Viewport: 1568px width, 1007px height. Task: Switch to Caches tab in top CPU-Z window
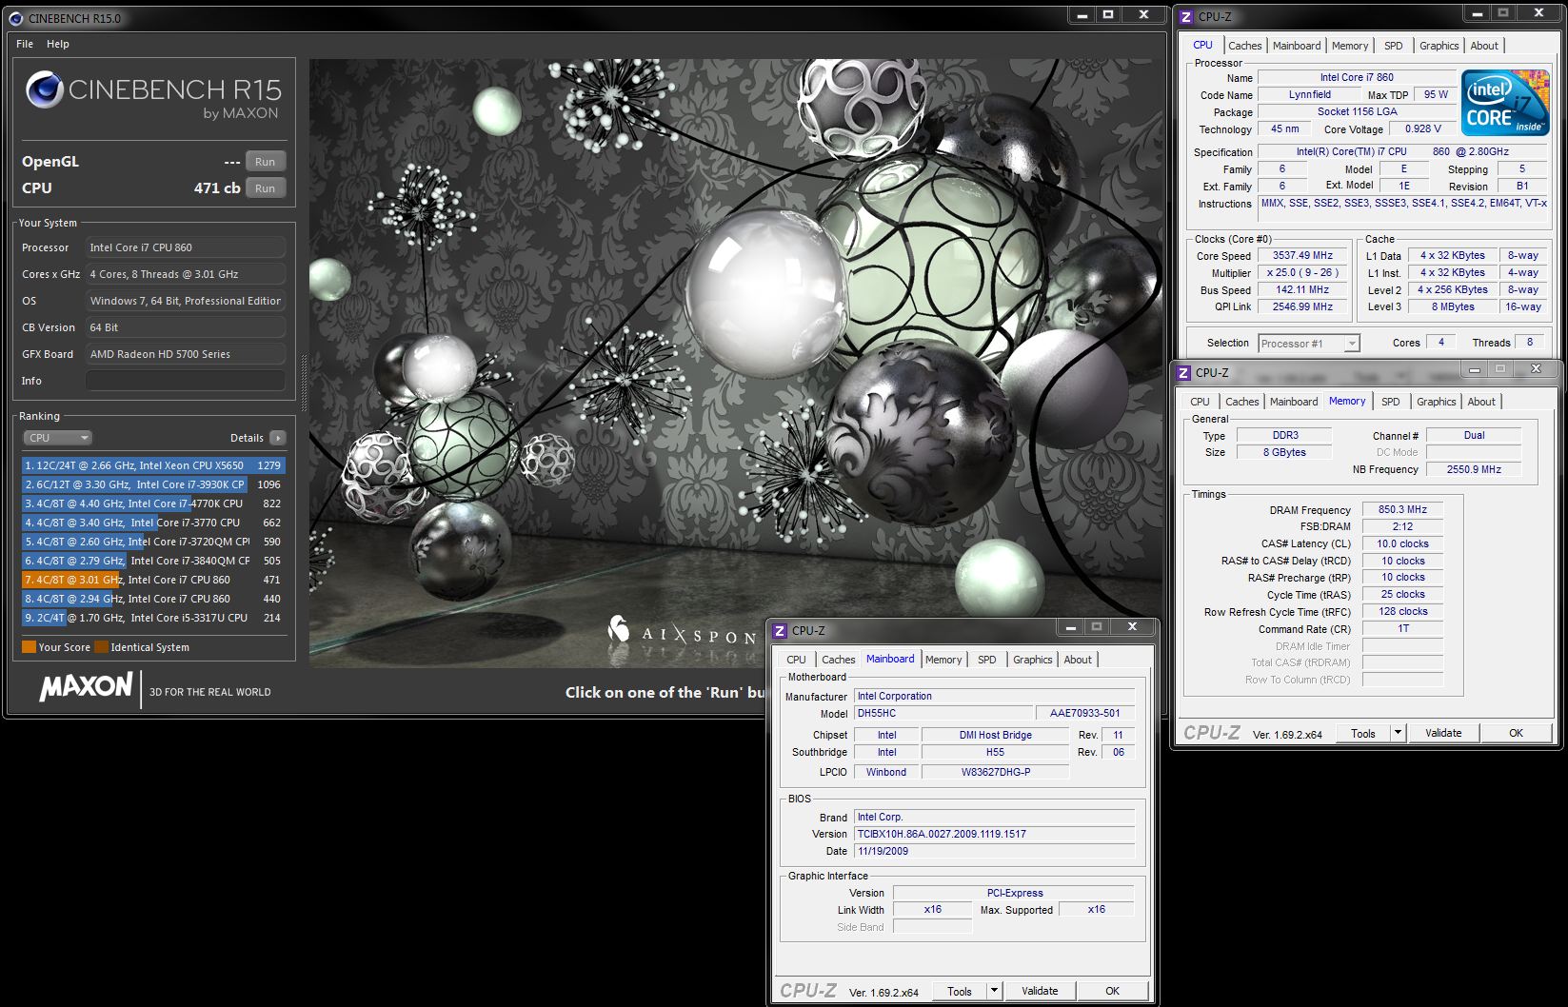[x=1244, y=46]
